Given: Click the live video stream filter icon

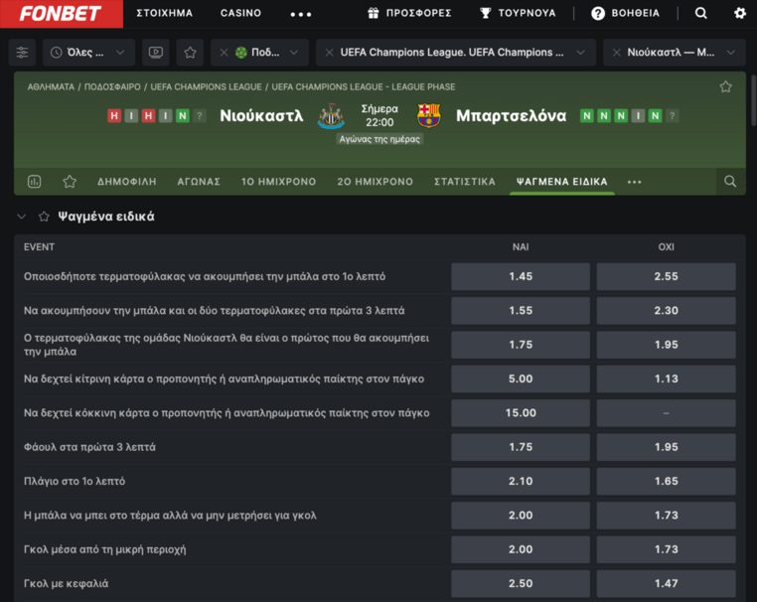Looking at the screenshot, I should (x=155, y=53).
